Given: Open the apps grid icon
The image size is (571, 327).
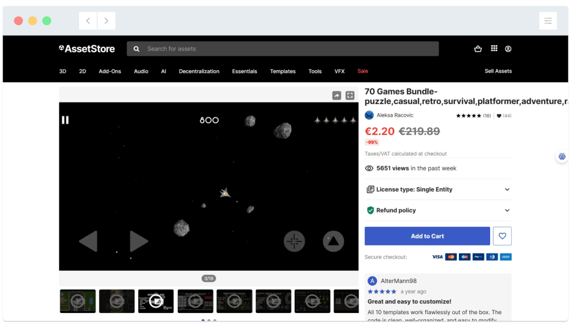Looking at the screenshot, I should click(494, 48).
